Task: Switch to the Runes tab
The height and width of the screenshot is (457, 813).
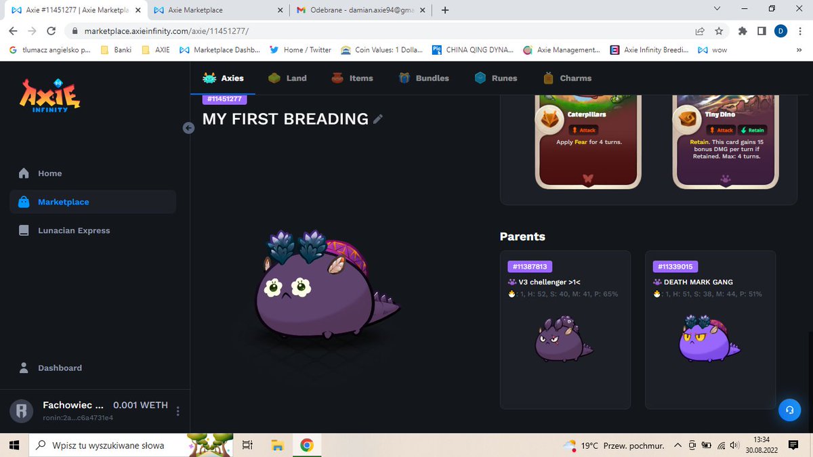Action: (x=496, y=78)
